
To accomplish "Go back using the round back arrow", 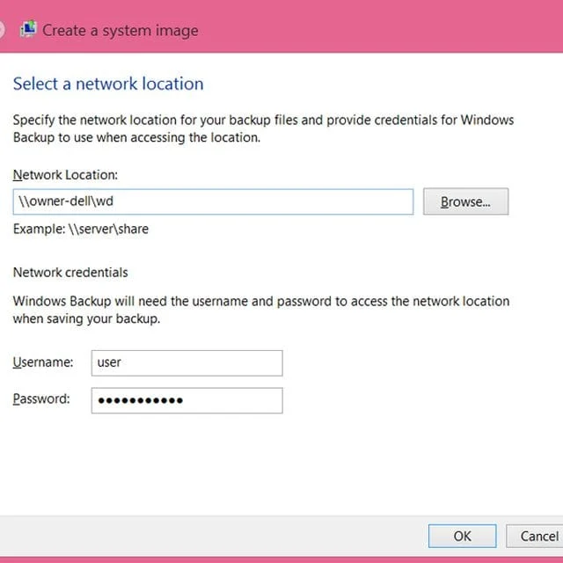I will coord(2,29).
